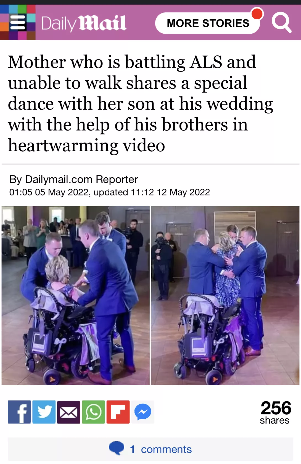This screenshot has height=464, width=301.
Task: Send the article with Facebook Messenger
Action: click(x=143, y=412)
